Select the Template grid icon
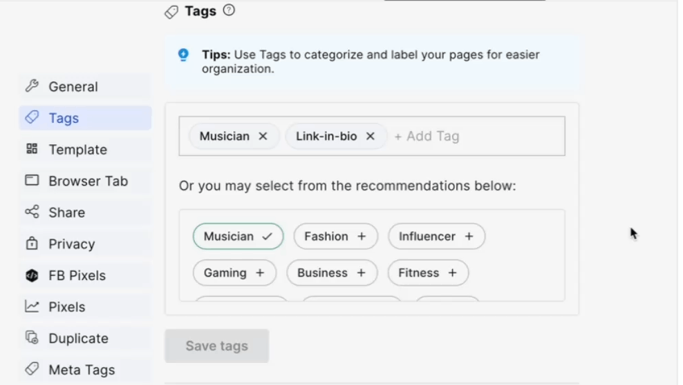 (x=32, y=149)
